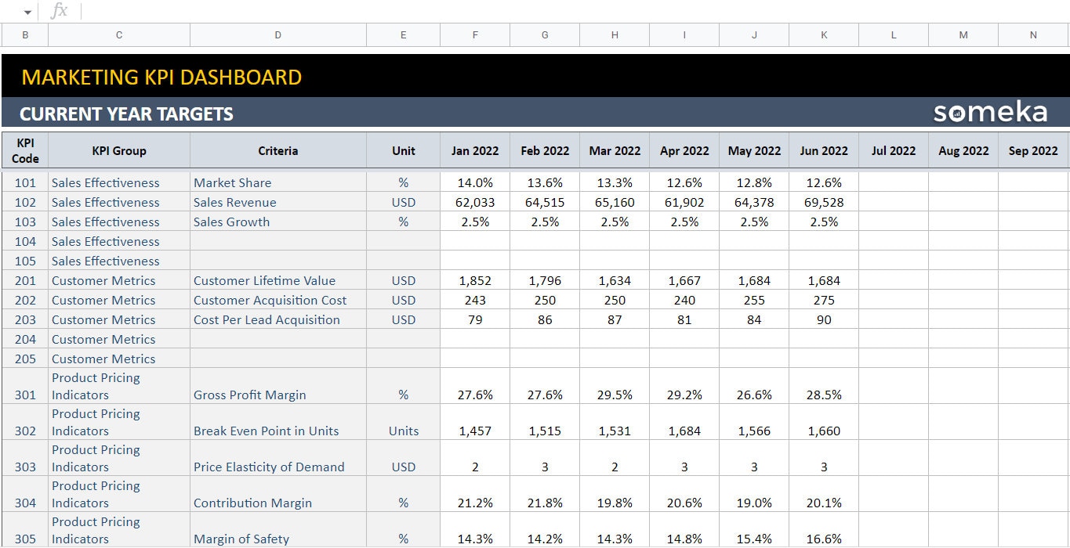Click Price Elasticity of Demand cell

pos(278,458)
